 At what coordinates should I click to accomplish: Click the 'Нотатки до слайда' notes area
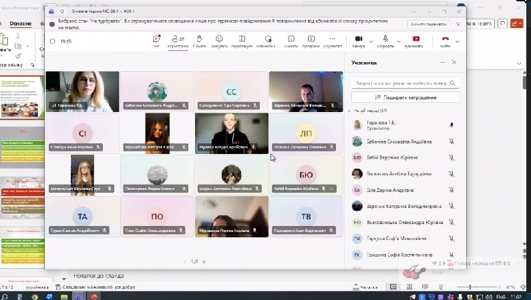(x=99, y=276)
